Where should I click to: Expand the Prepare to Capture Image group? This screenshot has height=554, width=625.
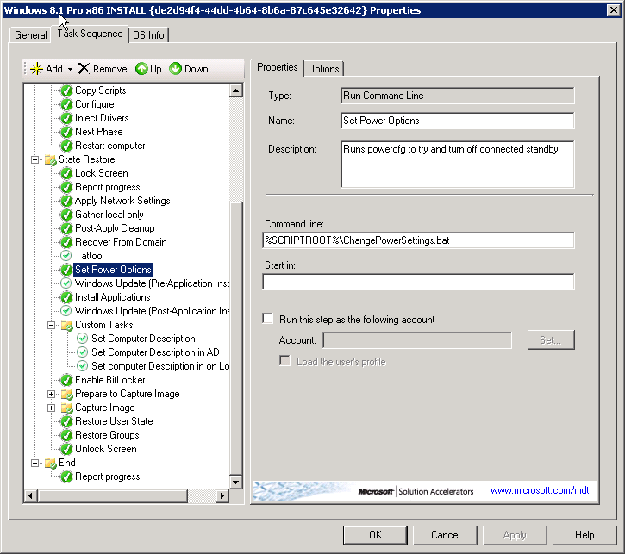click(52, 394)
